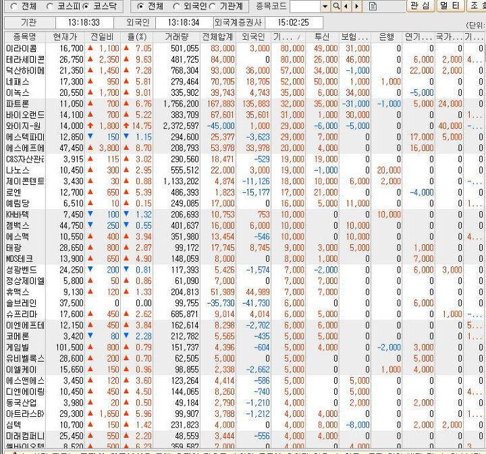Click the stock search magnifier icon
The image size is (486, 454).
pyautogui.click(x=336, y=6)
